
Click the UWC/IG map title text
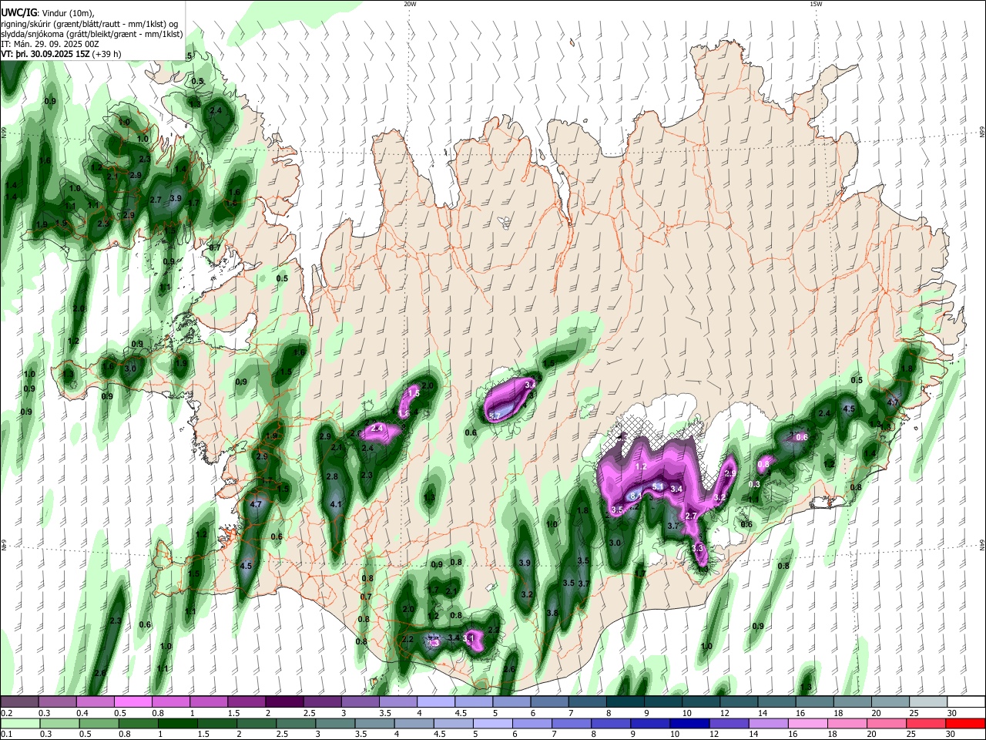[x=20, y=13]
